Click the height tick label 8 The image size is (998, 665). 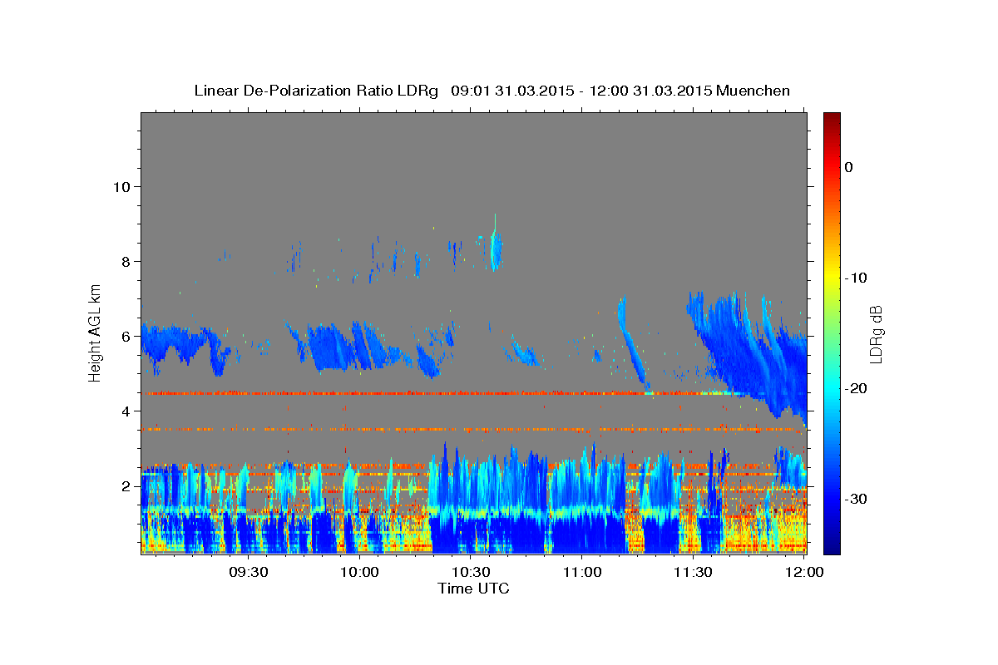pos(126,261)
